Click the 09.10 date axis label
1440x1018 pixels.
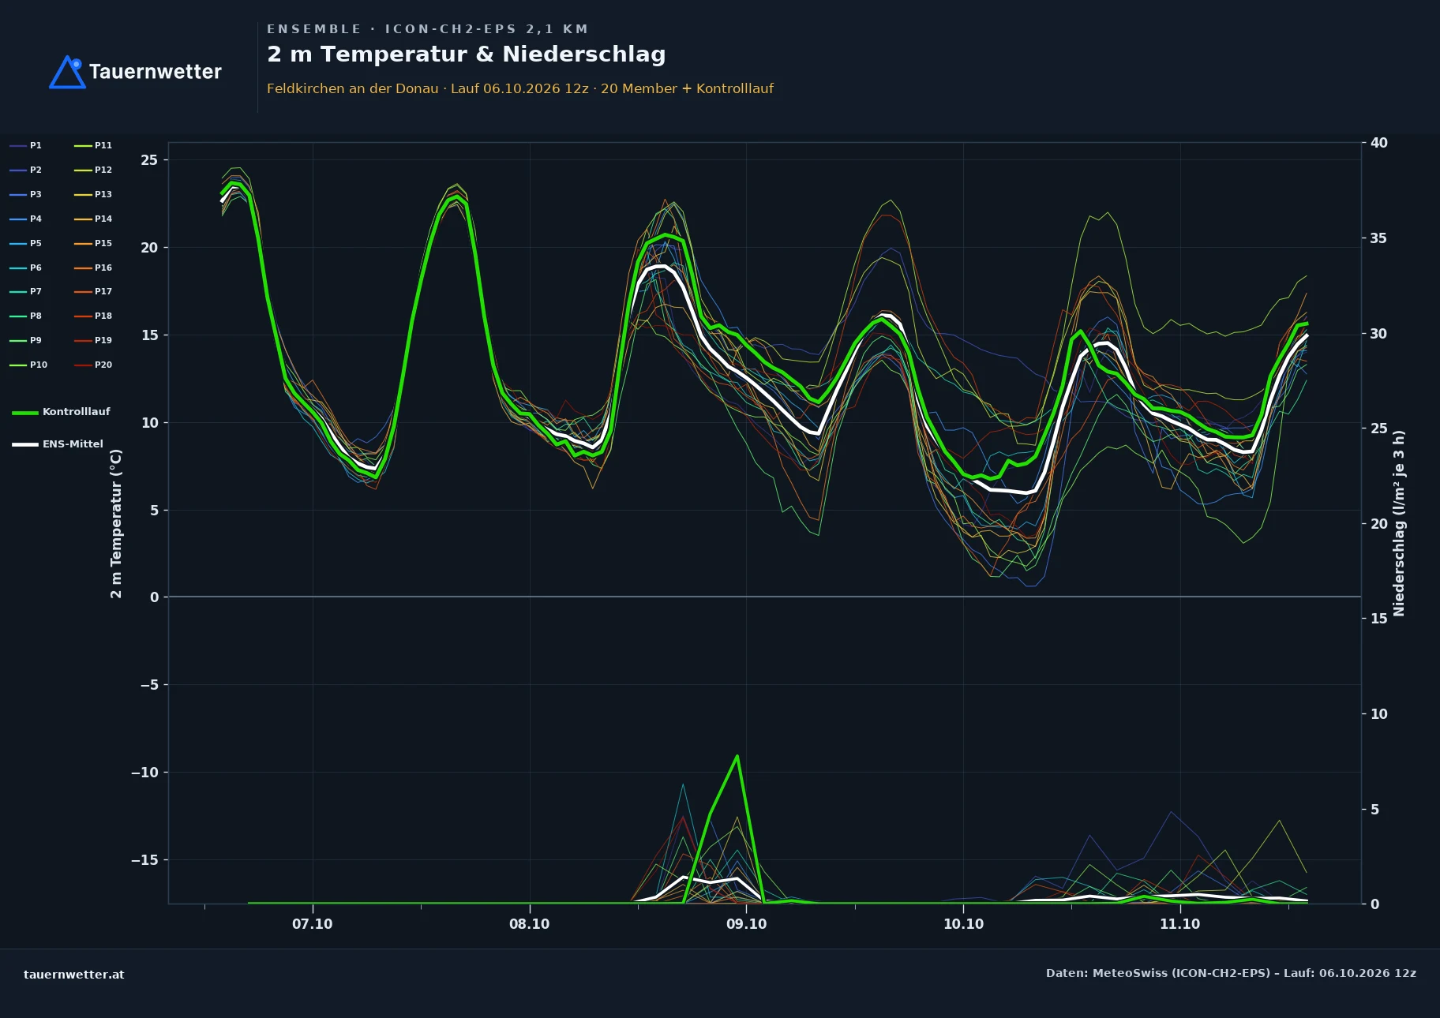tap(746, 924)
